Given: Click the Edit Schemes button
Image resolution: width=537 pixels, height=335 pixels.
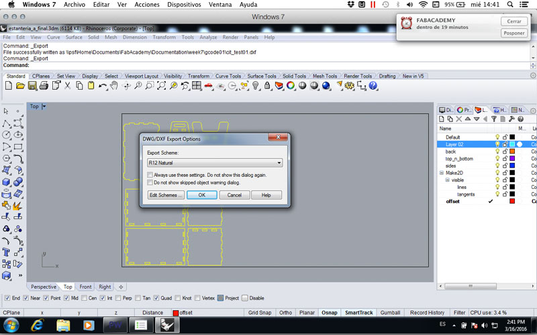Looking at the screenshot, I should coord(166,195).
